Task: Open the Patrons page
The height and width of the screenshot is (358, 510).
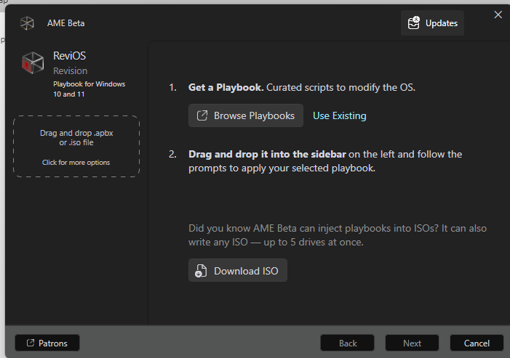Action: pos(47,343)
